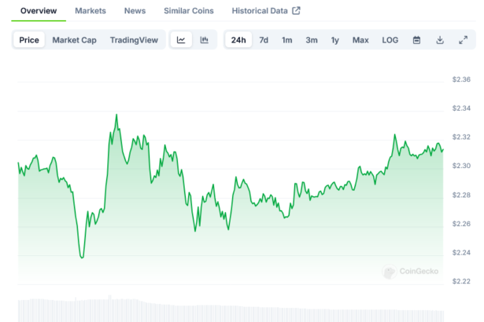Set chart range to 7d
Screen dimensions: 484x322
point(264,40)
